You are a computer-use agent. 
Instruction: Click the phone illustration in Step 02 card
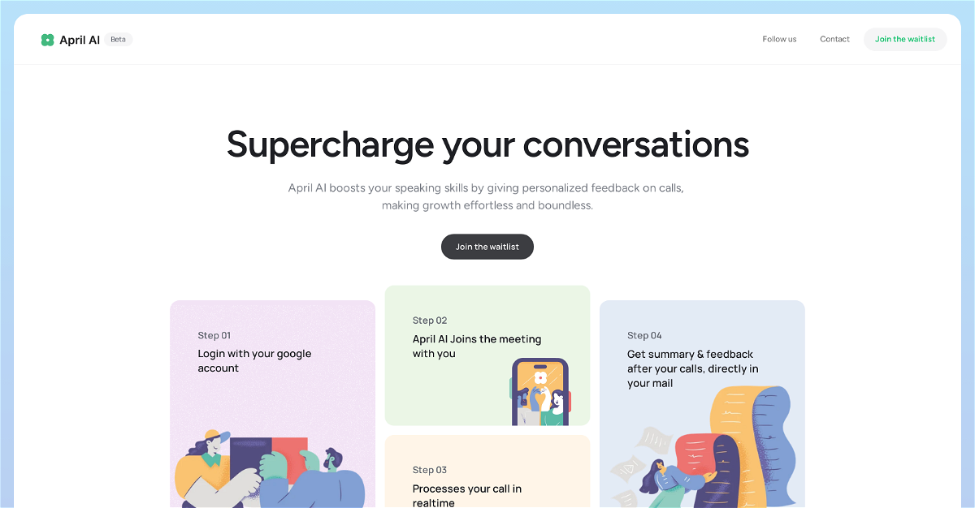[x=539, y=392]
